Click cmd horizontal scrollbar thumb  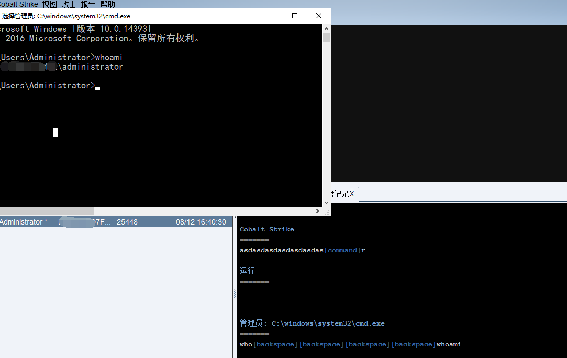47,211
